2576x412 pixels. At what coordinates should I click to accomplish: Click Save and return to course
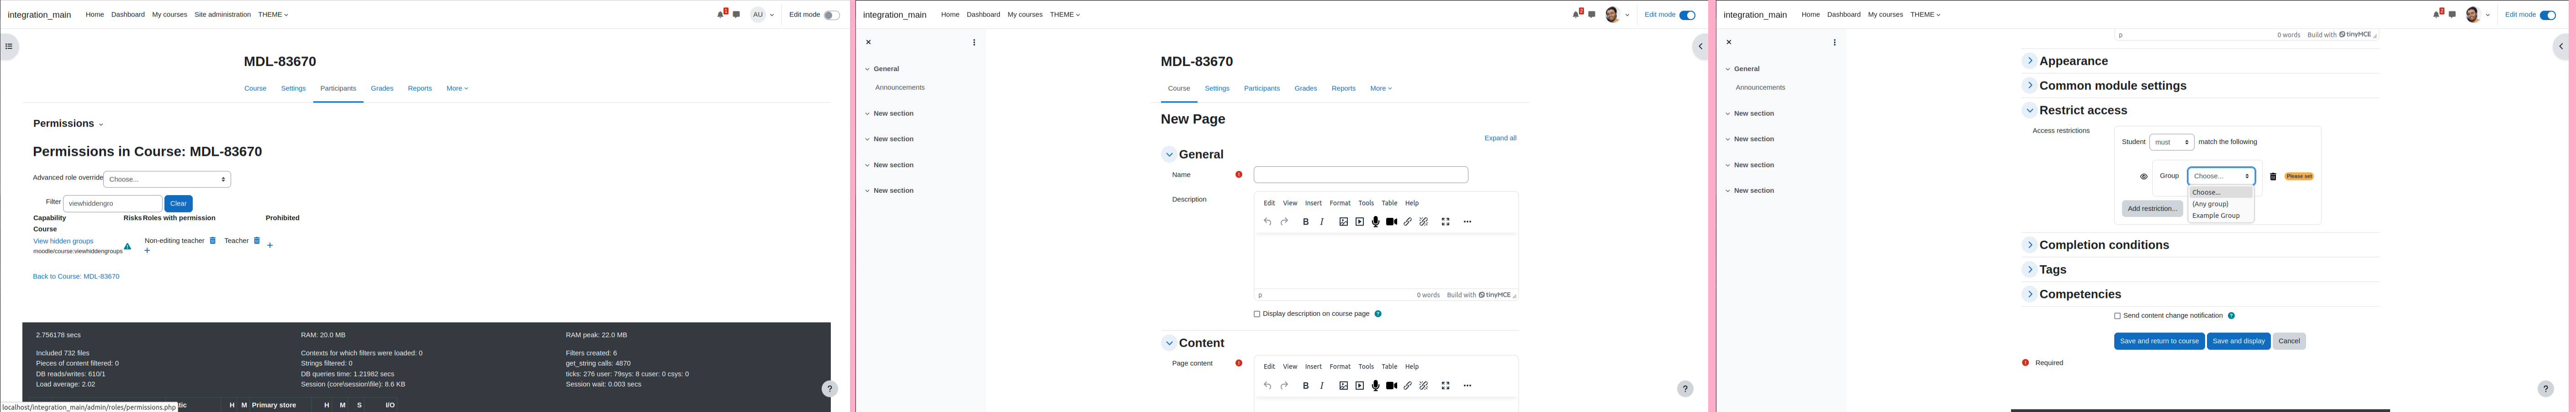click(2159, 341)
